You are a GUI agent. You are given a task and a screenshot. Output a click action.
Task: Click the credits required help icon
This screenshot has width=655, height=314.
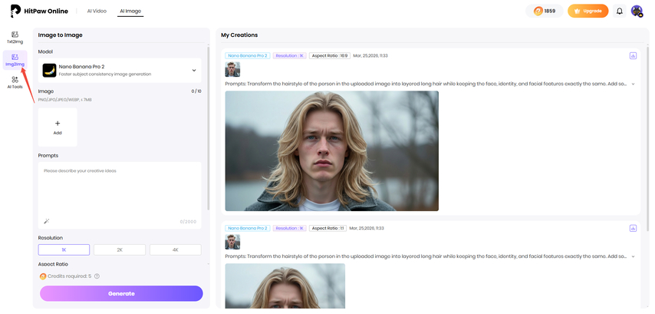point(97,276)
